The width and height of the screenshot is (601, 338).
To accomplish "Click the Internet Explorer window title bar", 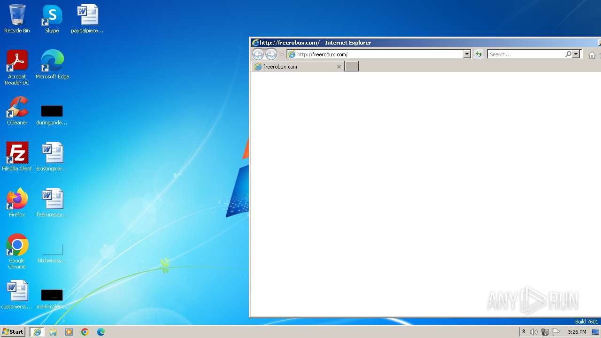I will (x=425, y=43).
